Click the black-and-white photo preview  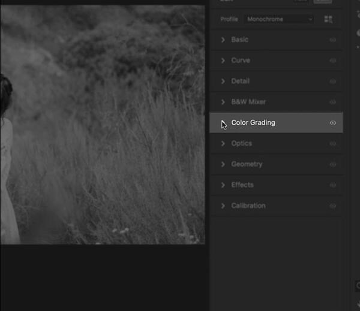point(103,125)
